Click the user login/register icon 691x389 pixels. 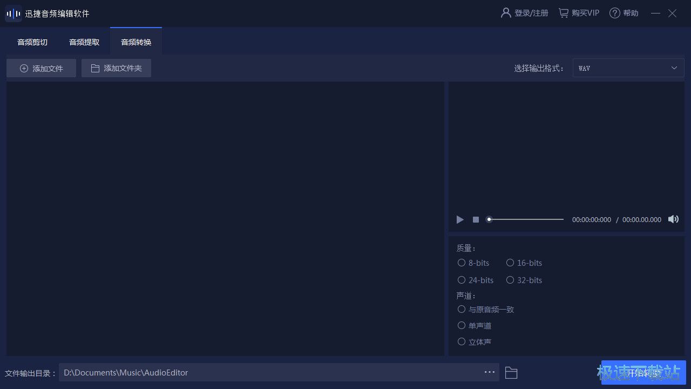tap(506, 13)
